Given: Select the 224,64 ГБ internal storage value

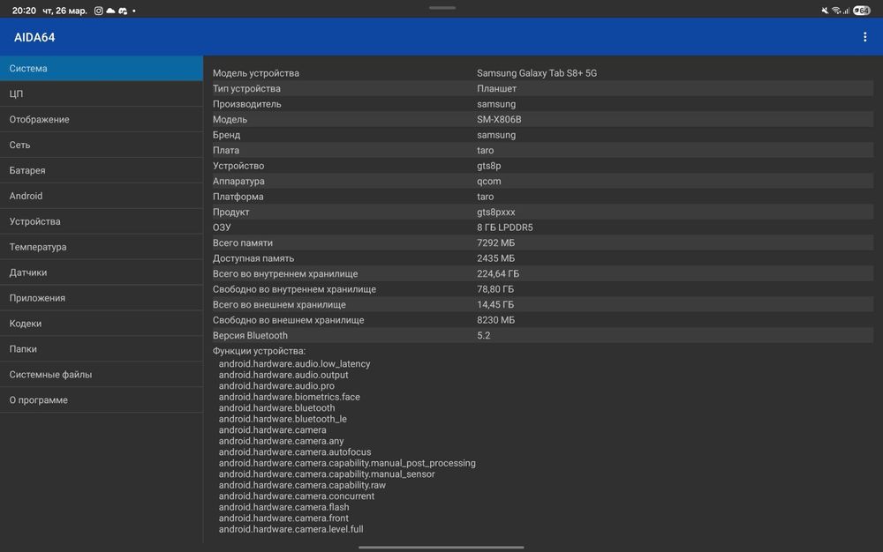Looking at the screenshot, I should pyautogui.click(x=498, y=273).
